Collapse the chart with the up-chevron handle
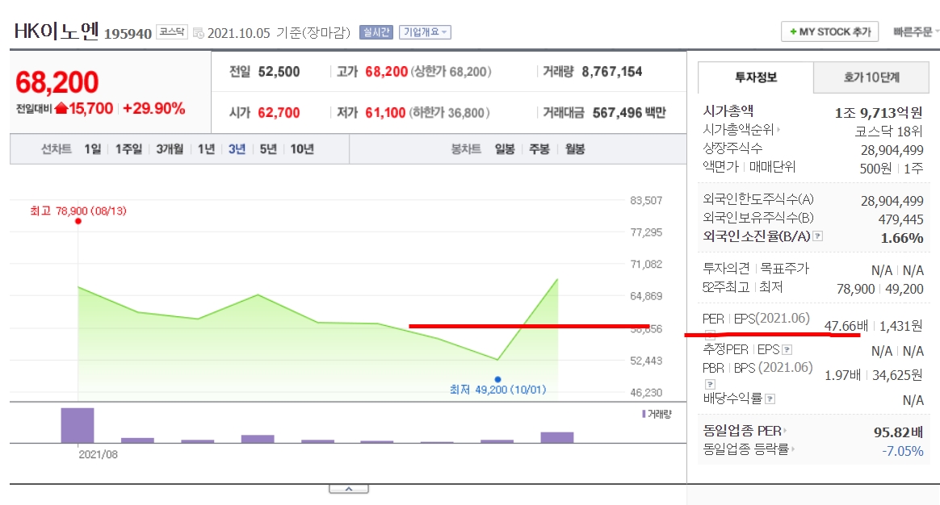Viewport: 940px width, 505px height. click(x=348, y=489)
